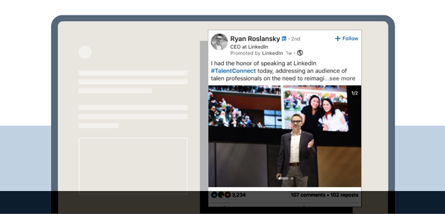Expand the post with 'see more'
445x214 pixels.
pyautogui.click(x=342, y=78)
